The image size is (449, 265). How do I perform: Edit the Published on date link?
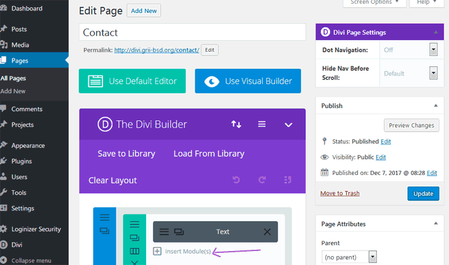432,173
